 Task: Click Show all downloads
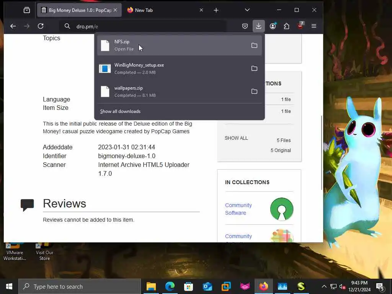coord(120,111)
